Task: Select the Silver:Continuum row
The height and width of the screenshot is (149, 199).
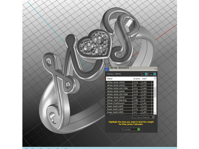Action: 130,103
